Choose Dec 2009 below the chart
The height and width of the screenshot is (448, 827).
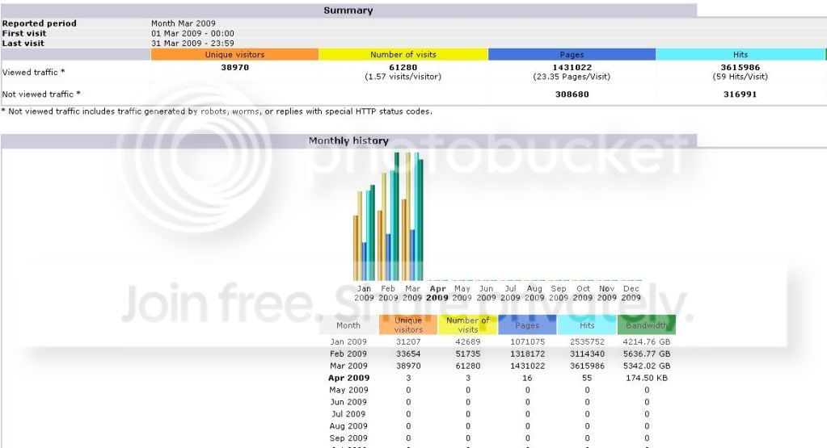(x=631, y=293)
